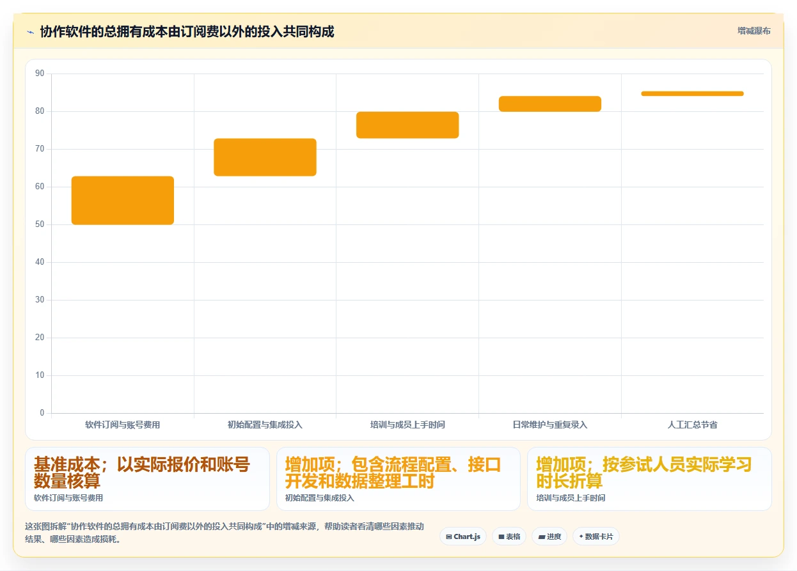Click x-axis label 日常维护与重复录入
Image resolution: width=797 pixels, height=571 pixels.
(550, 425)
